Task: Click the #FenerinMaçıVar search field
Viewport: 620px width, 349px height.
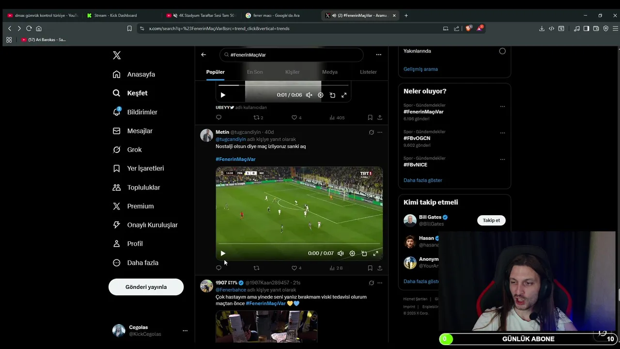Action: tap(291, 55)
